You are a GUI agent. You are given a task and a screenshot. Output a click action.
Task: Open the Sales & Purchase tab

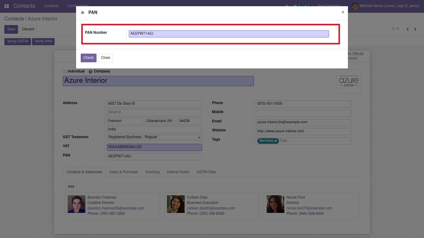pos(124,172)
